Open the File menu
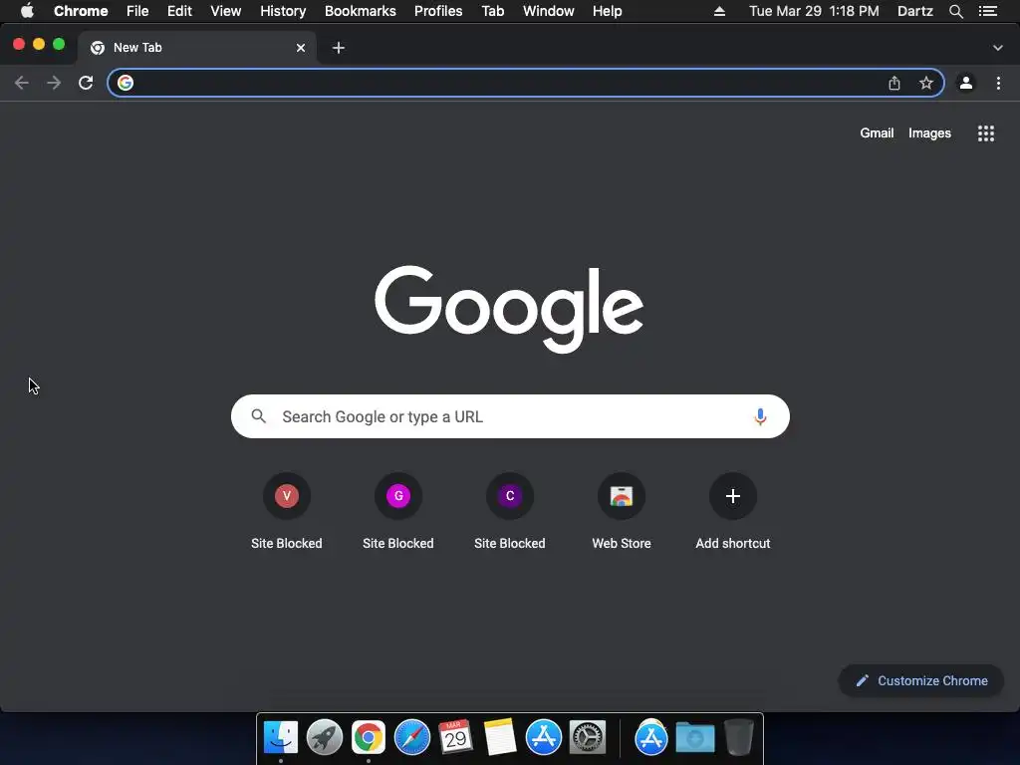 [137, 11]
